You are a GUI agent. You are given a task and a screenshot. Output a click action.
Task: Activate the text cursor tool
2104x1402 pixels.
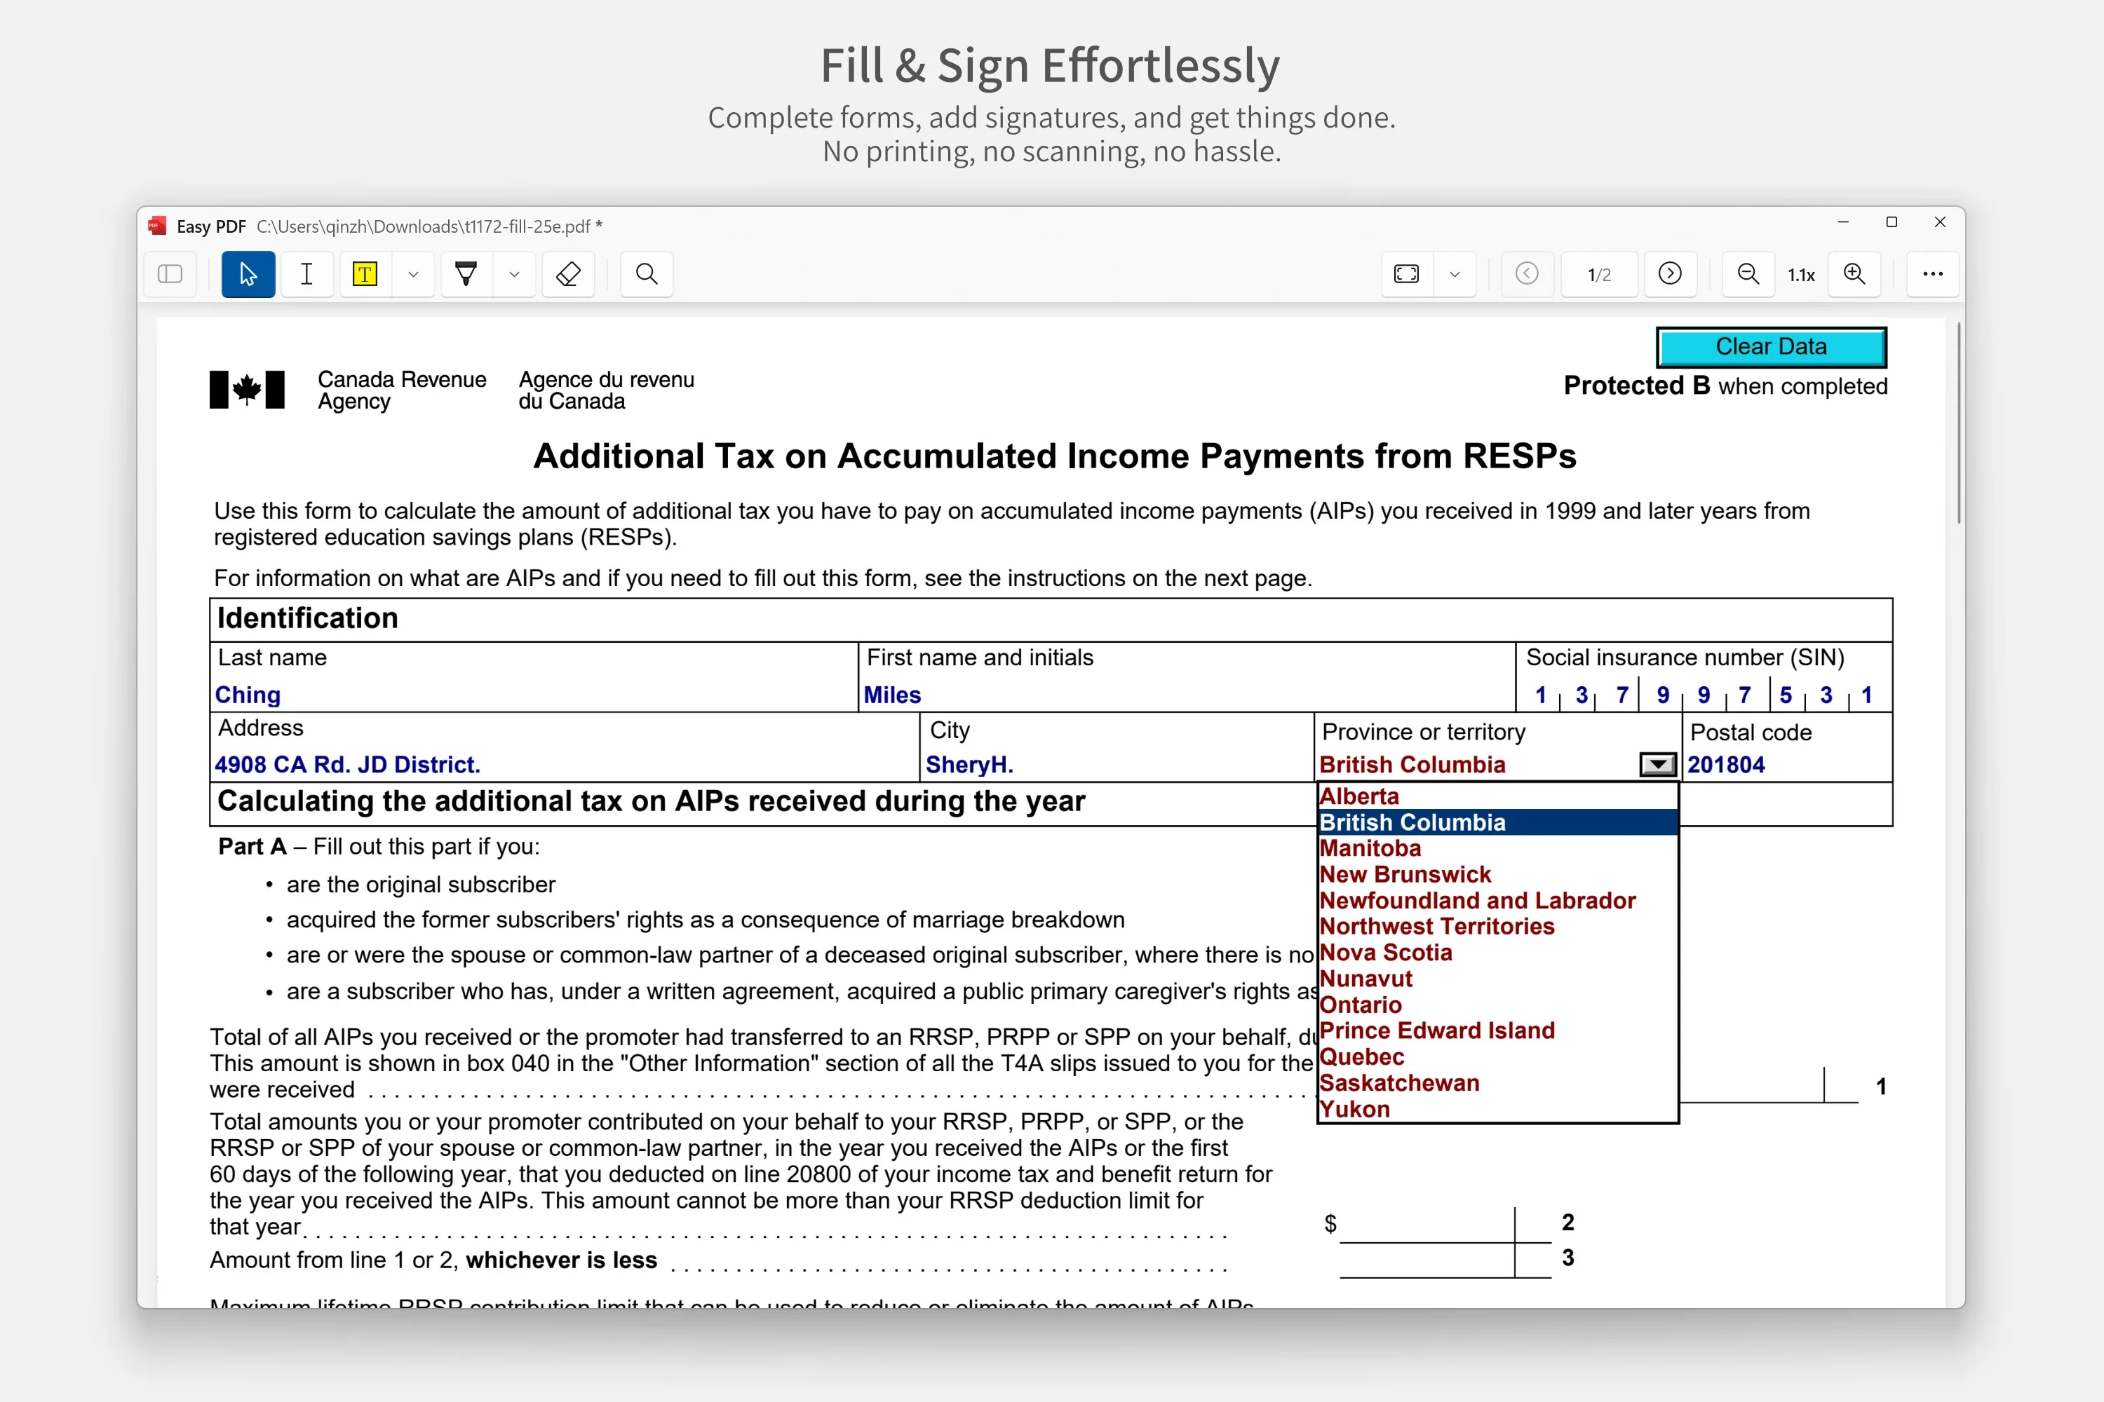click(x=307, y=273)
